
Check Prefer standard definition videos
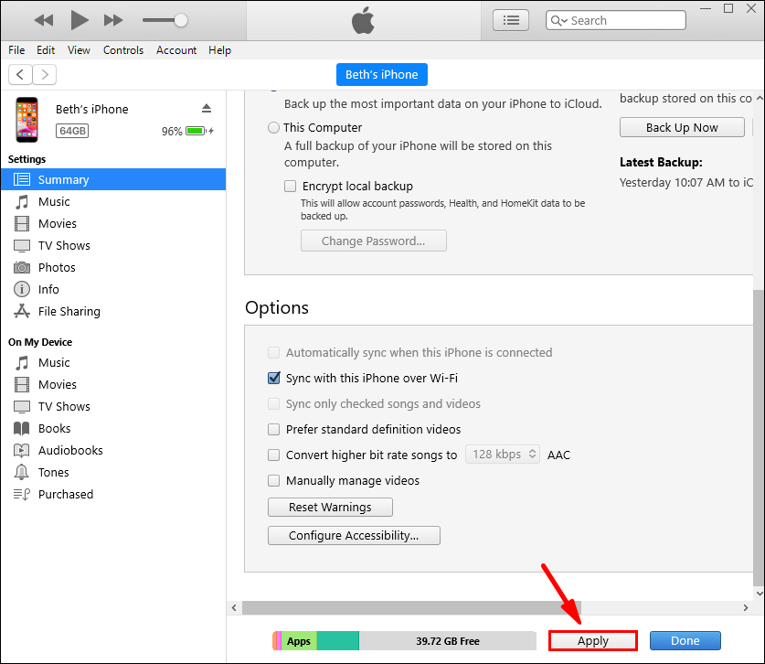tap(273, 429)
